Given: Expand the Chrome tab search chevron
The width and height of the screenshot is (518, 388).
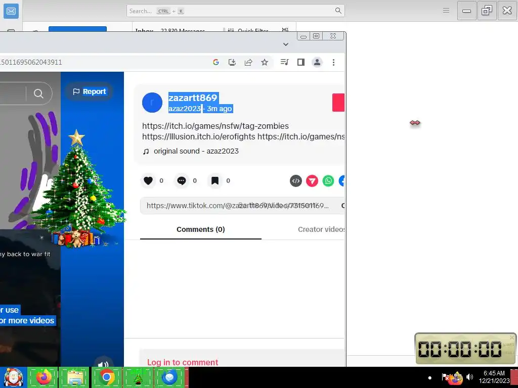Looking at the screenshot, I should point(286,44).
